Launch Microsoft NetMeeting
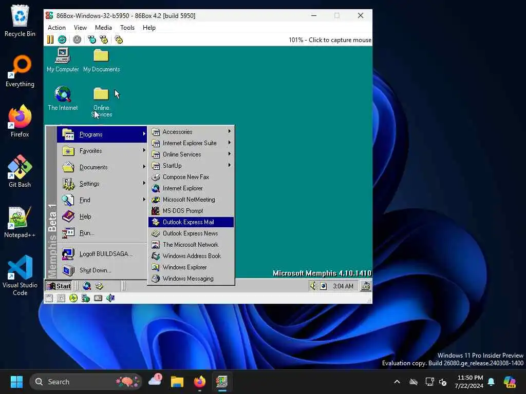Screen dimensions: 526x394 pos(191,200)
